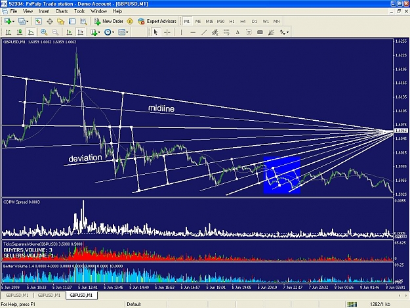Screen dimensions: 410x308
Task: Select the vertical line drawing tool
Action: pos(181,32)
